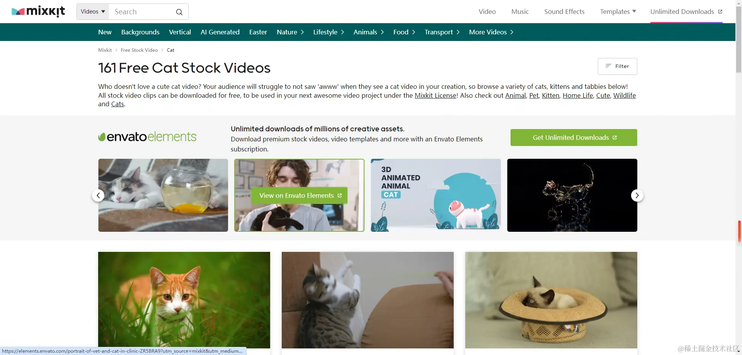Select the Easter category
Image resolution: width=742 pixels, height=355 pixels.
258,32
